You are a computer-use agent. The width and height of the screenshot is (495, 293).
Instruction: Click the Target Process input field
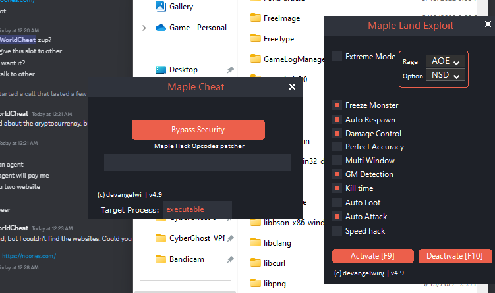tap(197, 209)
